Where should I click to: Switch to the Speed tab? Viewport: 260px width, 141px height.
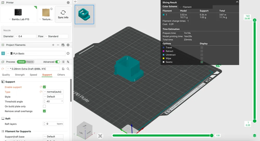tap(33, 75)
